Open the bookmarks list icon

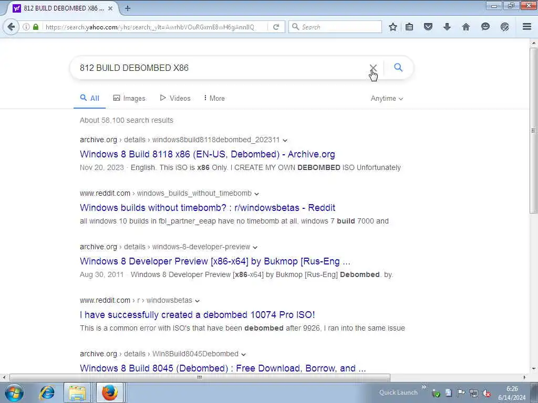point(409,27)
